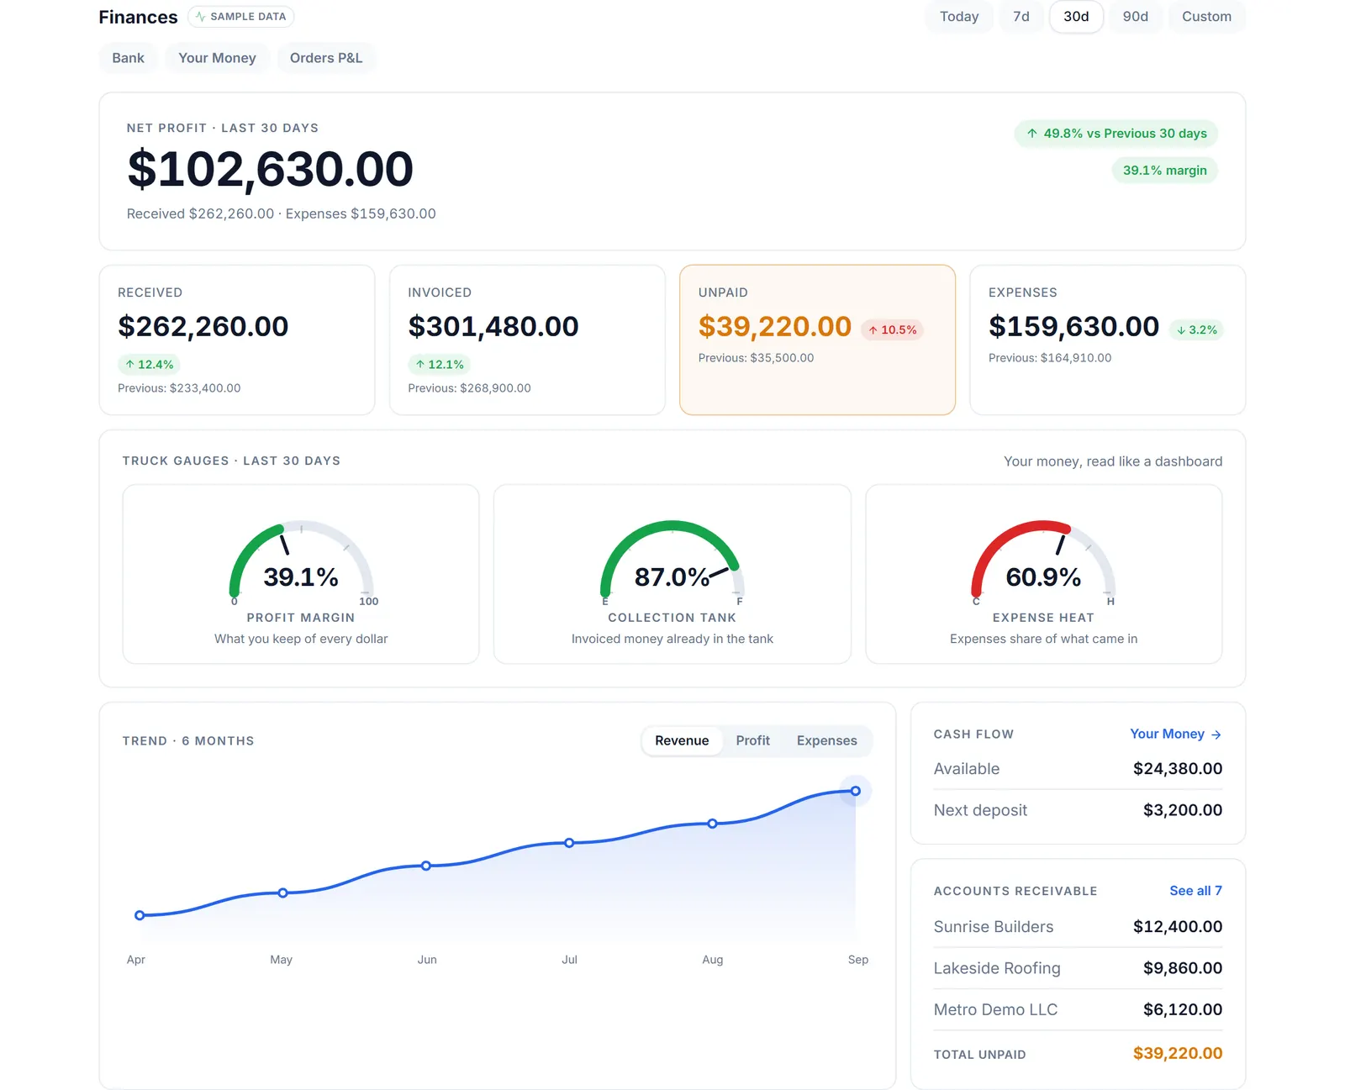Viewport: 1345px width, 1090px height.
Task: Open the Invoiced summary card
Action: click(x=527, y=340)
